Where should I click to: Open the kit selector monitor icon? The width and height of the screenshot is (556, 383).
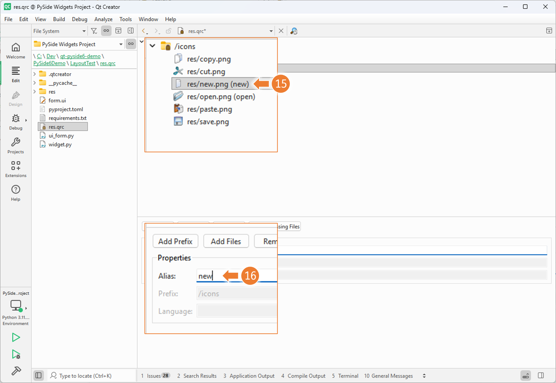[x=16, y=305]
